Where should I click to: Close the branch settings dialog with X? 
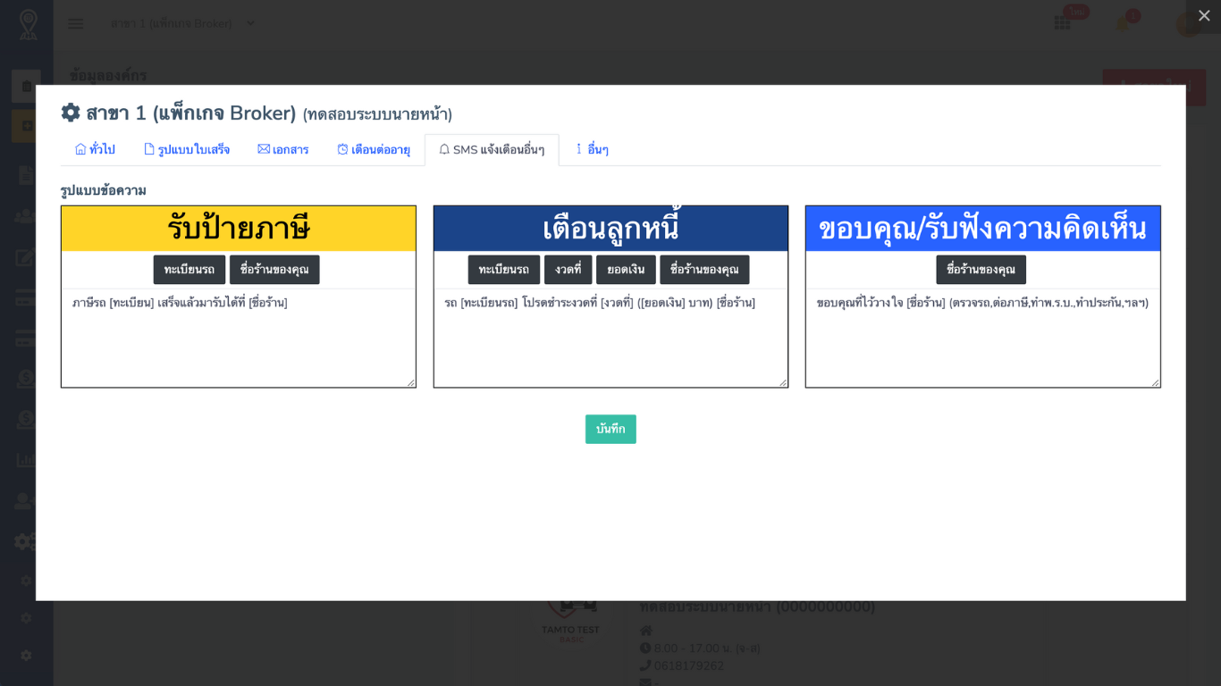1203,15
